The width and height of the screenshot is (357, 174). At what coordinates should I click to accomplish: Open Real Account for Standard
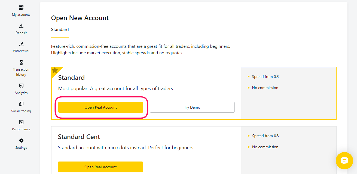click(x=101, y=107)
